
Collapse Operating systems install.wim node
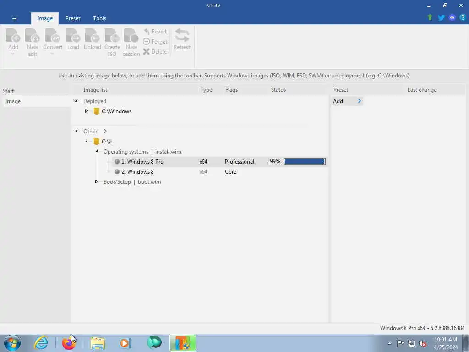click(97, 151)
